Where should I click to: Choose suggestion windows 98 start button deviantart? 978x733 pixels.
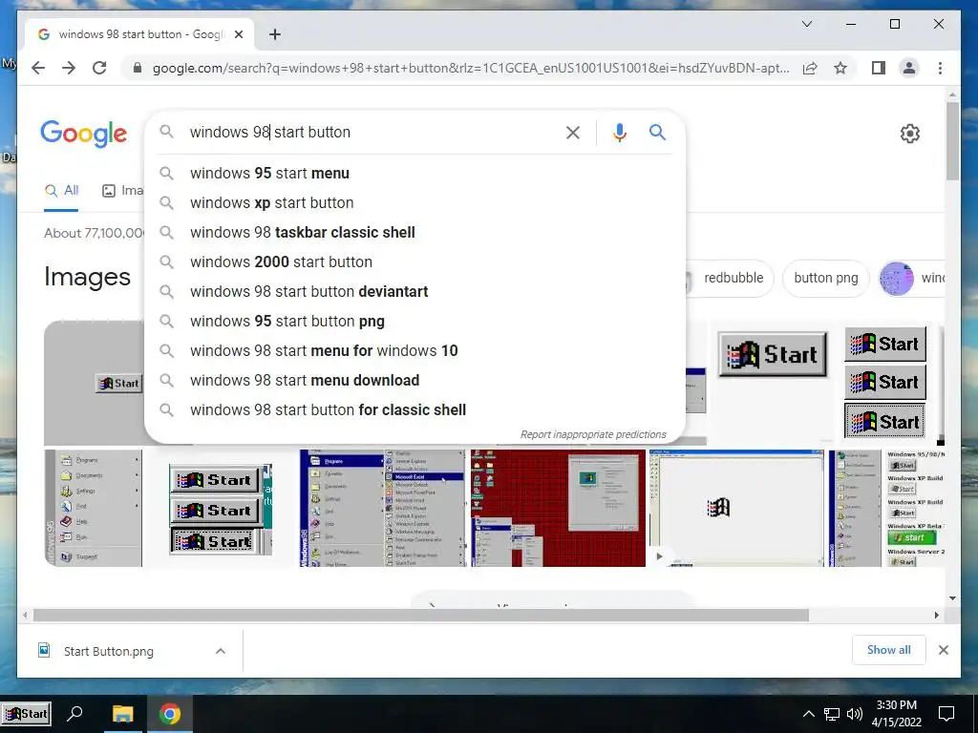[x=415, y=292]
